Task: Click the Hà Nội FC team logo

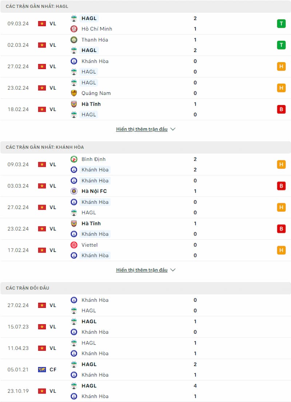Action: point(74,191)
